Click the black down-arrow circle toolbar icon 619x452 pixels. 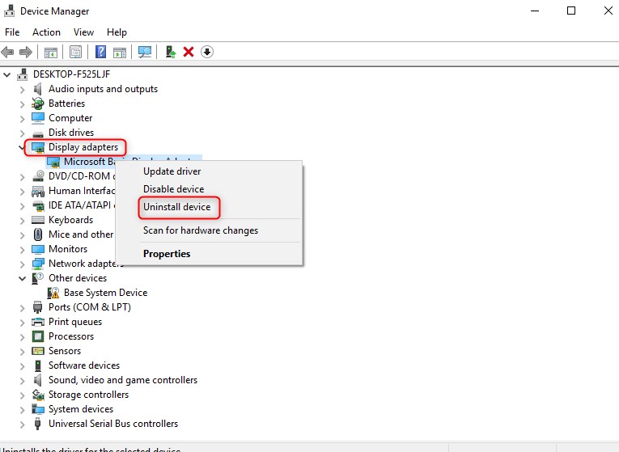point(207,52)
